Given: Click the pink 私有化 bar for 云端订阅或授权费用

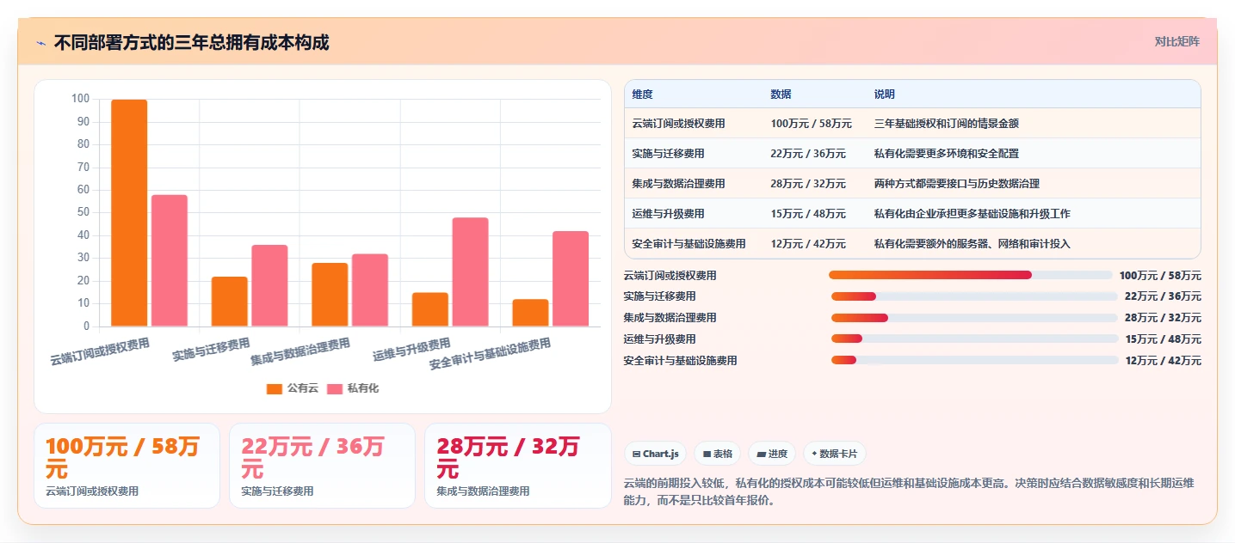Looking at the screenshot, I should coord(170,260).
